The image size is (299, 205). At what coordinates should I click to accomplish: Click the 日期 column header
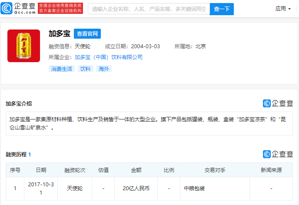(x=41, y=170)
